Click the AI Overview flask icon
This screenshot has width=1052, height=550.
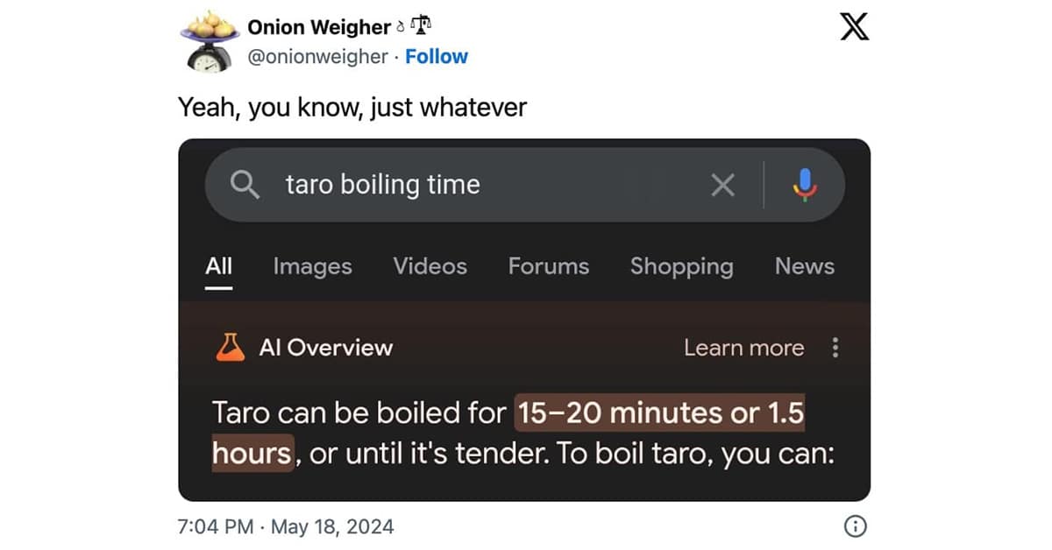pyautogui.click(x=230, y=348)
